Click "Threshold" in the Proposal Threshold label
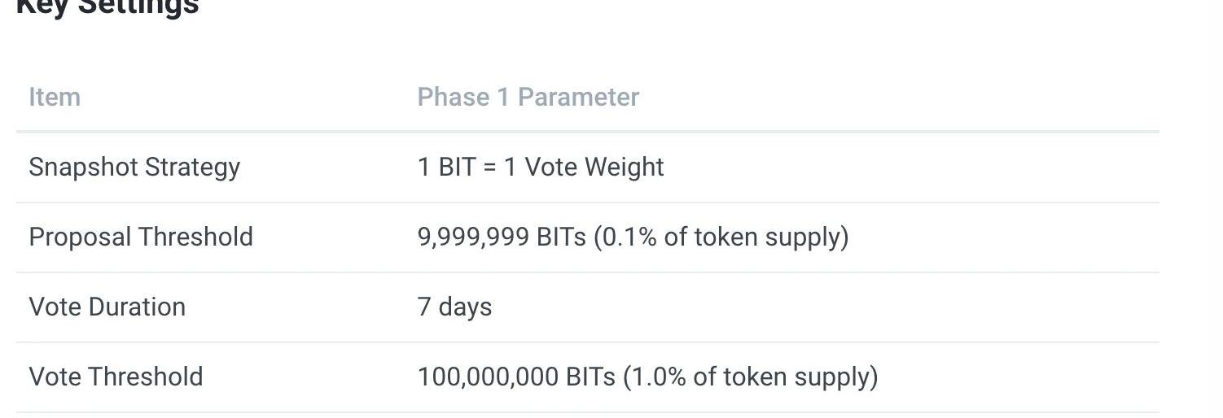This screenshot has height=418, width=1223. (195, 237)
